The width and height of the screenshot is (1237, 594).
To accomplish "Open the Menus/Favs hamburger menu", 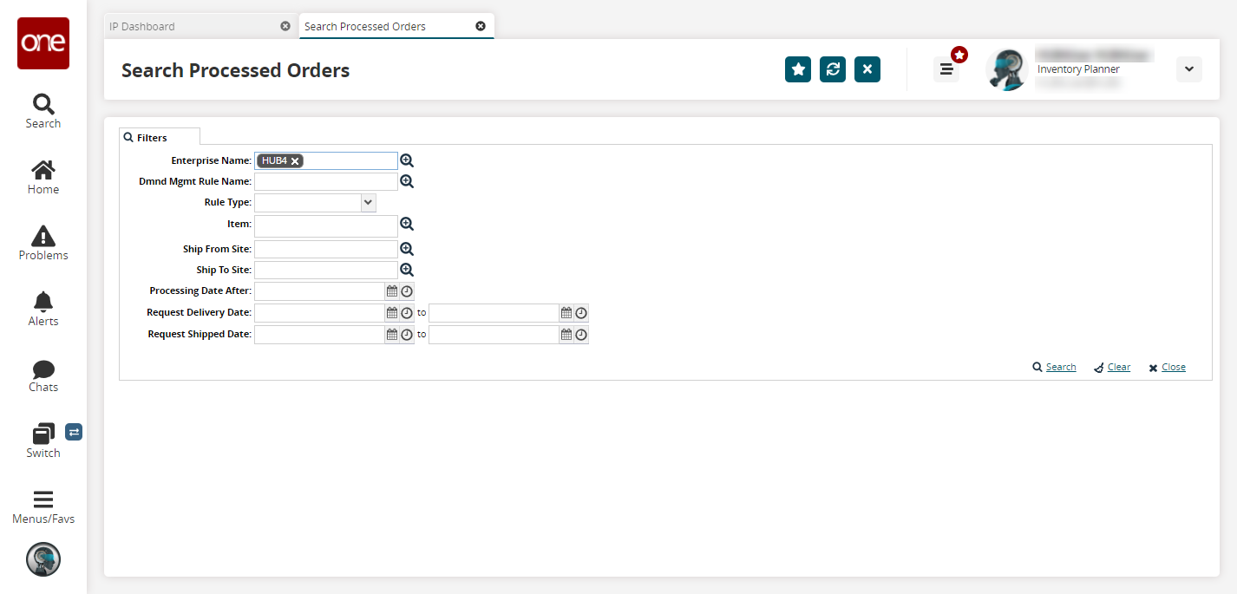I will point(43,506).
